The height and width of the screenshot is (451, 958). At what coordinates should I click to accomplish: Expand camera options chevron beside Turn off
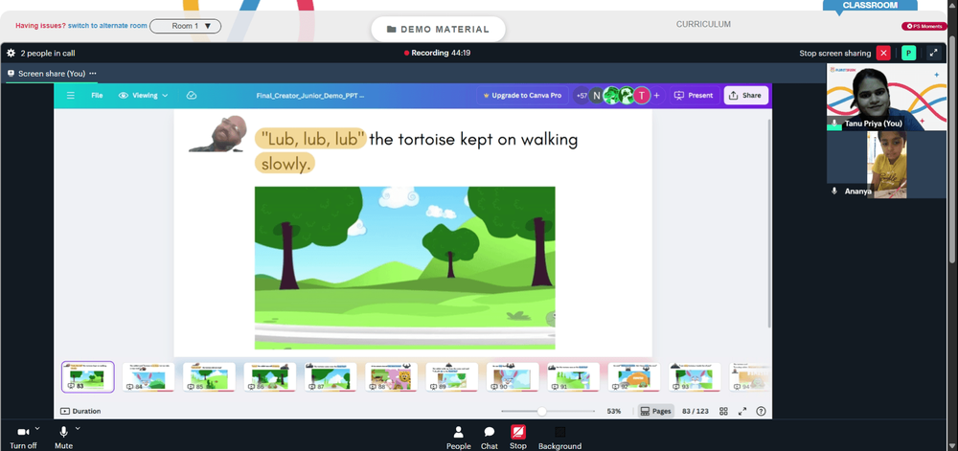point(37,428)
